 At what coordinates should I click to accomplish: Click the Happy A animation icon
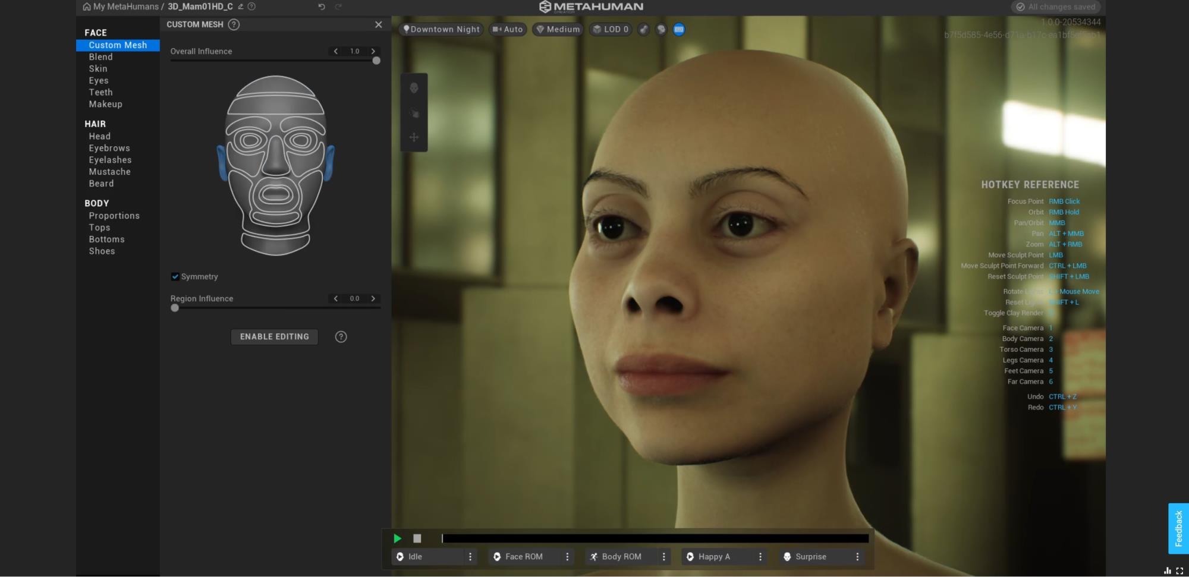[x=690, y=557]
